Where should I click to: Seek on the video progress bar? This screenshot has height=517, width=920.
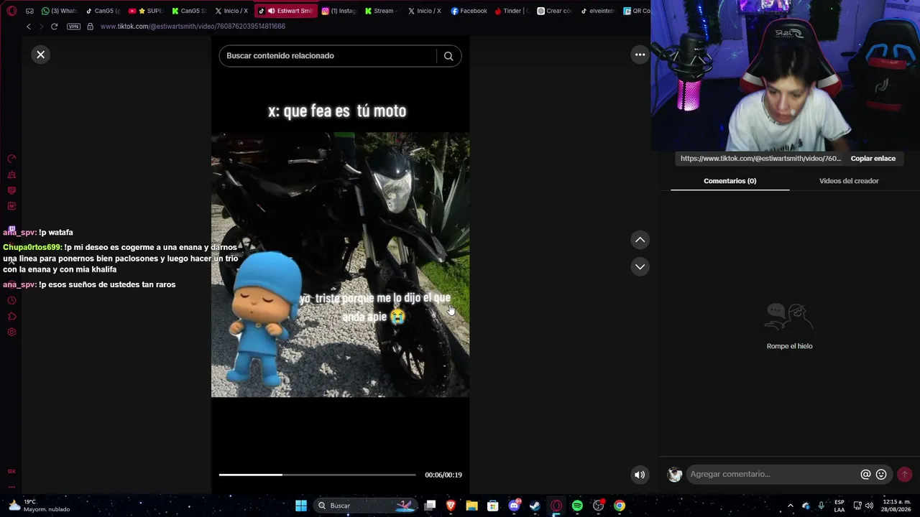coord(317,475)
